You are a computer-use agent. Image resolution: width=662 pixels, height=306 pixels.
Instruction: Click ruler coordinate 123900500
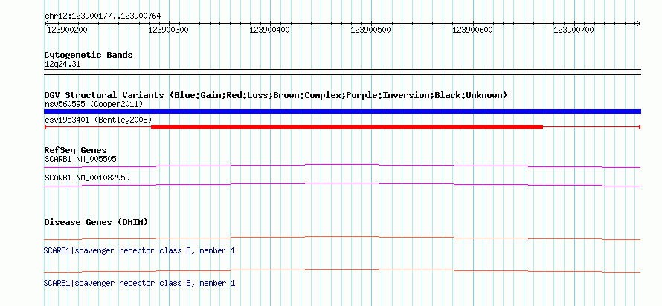(x=371, y=30)
